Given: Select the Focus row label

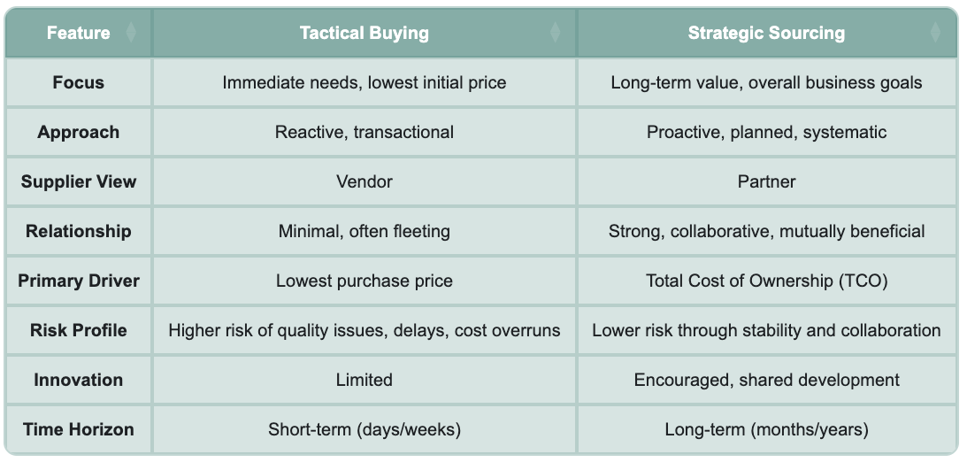Looking at the screenshot, I should [x=79, y=82].
